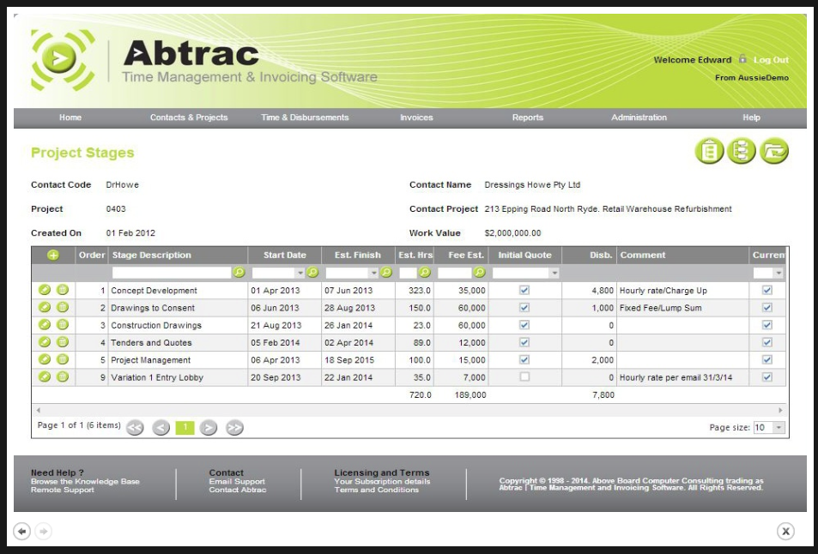Open the Page size dropdown
The width and height of the screenshot is (818, 554).
pyautogui.click(x=779, y=428)
